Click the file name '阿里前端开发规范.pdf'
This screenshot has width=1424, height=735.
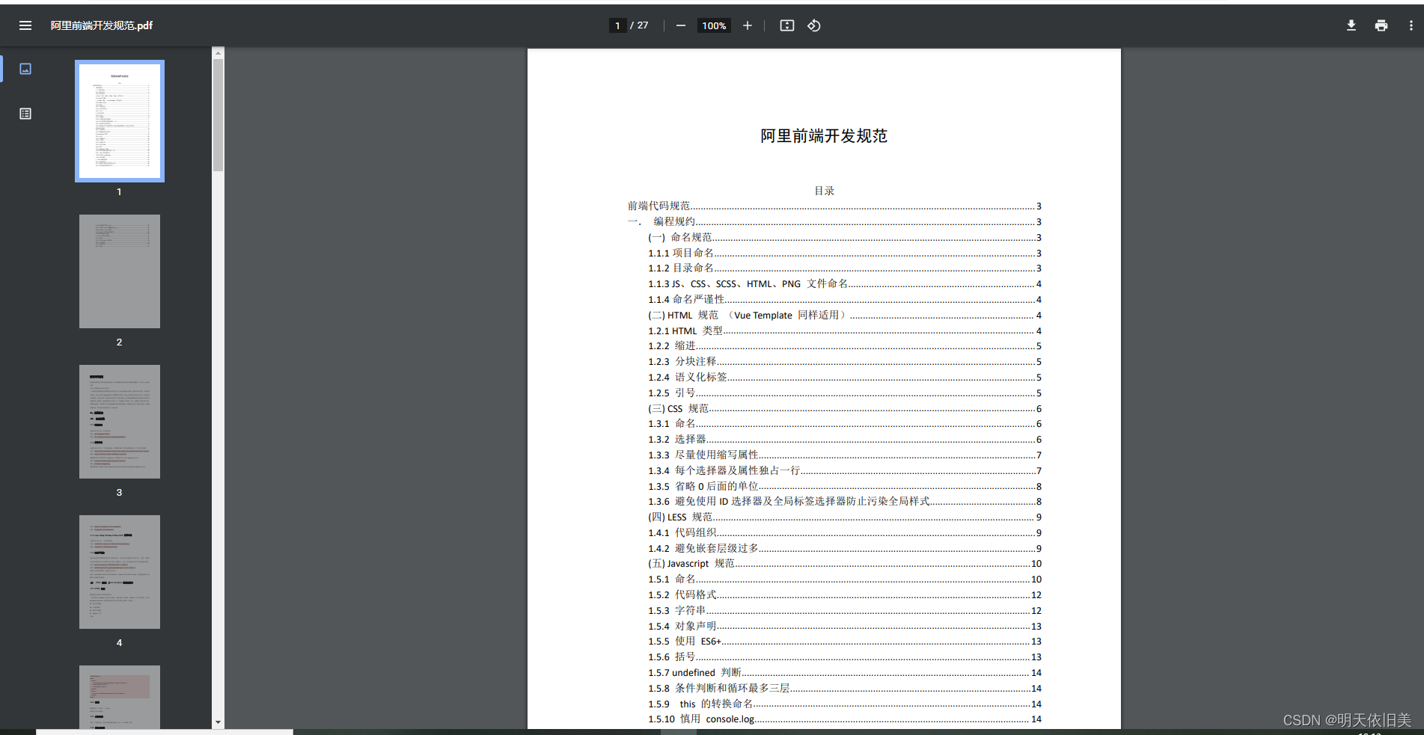click(102, 25)
